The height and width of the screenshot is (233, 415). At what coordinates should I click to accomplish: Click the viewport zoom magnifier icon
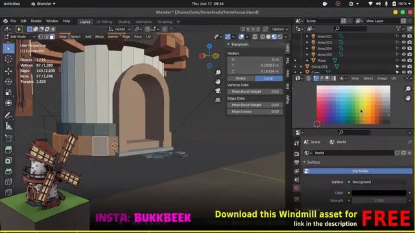click(x=218, y=72)
